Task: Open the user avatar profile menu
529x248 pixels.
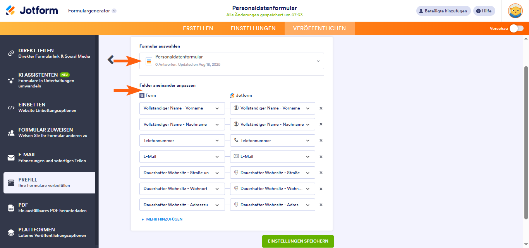Action: point(515,11)
